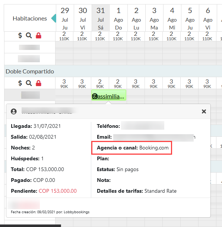222x227 pixels.
Task: Click the Fecha creación by Lobbybookings line
Action: tap(50, 212)
